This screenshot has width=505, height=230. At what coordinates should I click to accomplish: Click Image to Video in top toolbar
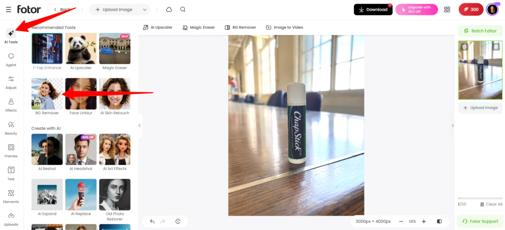tap(284, 27)
